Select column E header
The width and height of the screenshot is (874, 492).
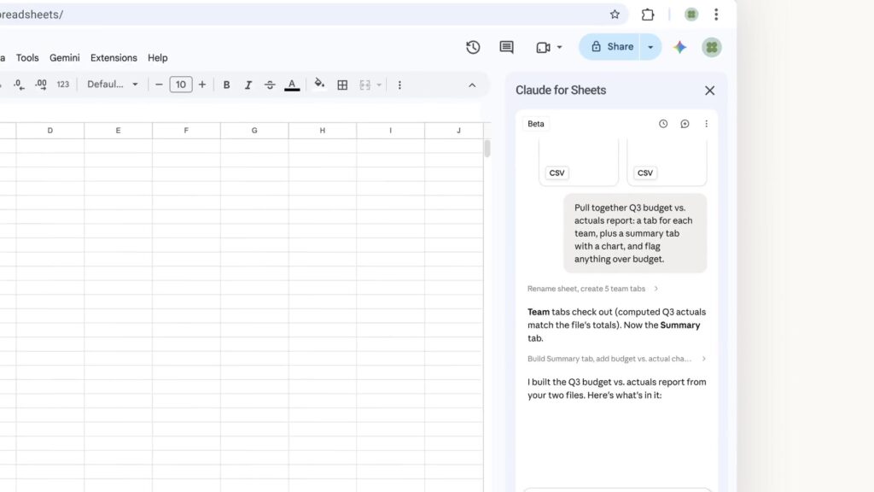coord(118,131)
